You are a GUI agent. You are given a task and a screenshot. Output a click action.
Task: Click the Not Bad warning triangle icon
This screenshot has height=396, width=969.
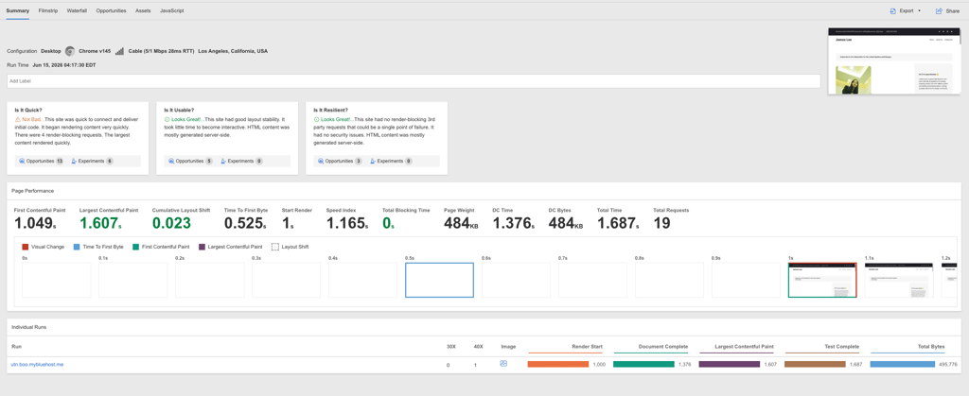click(x=18, y=119)
